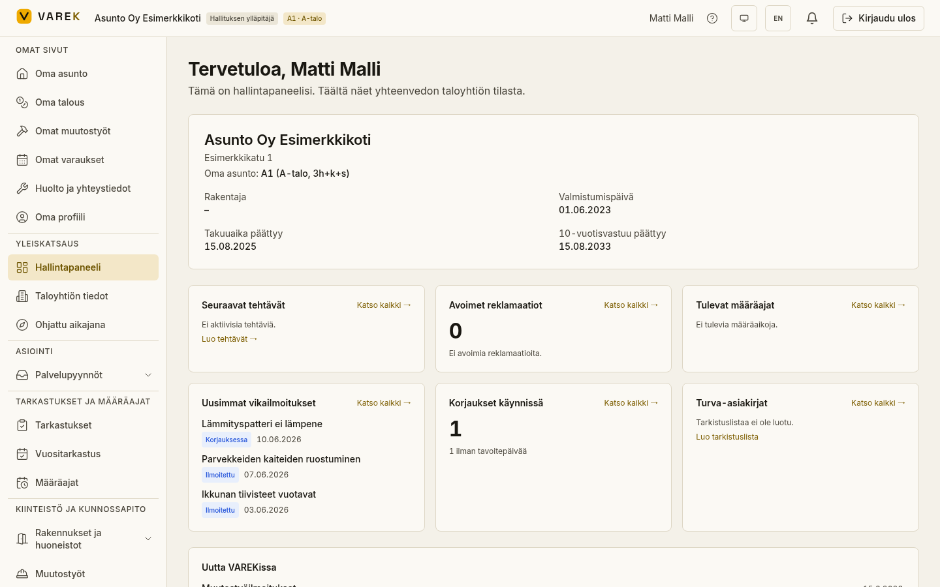Click the 1 ilman tavoitepäivää text

point(488,451)
